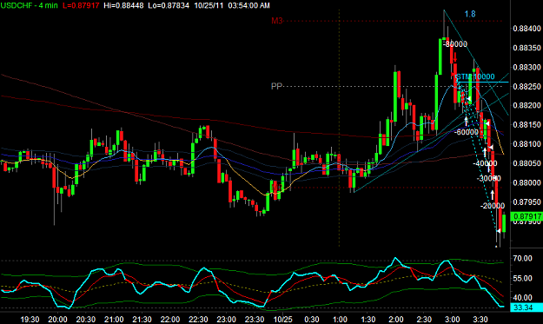Click the 2:30 time axis label
This screenshot has height=324, width=543.
(x=424, y=319)
